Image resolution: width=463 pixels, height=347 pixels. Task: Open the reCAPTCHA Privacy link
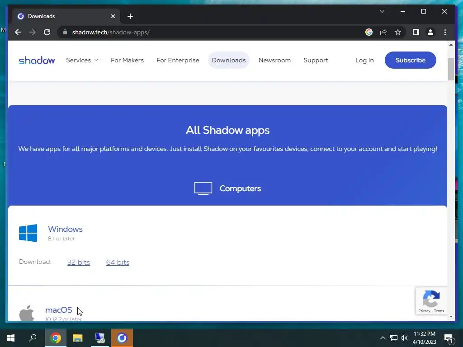point(424,311)
